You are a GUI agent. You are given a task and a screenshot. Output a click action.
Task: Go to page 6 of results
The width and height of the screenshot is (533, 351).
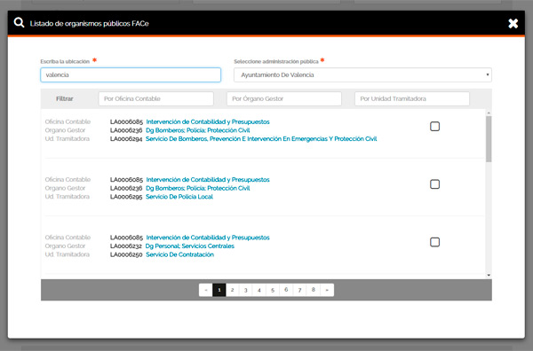point(286,290)
